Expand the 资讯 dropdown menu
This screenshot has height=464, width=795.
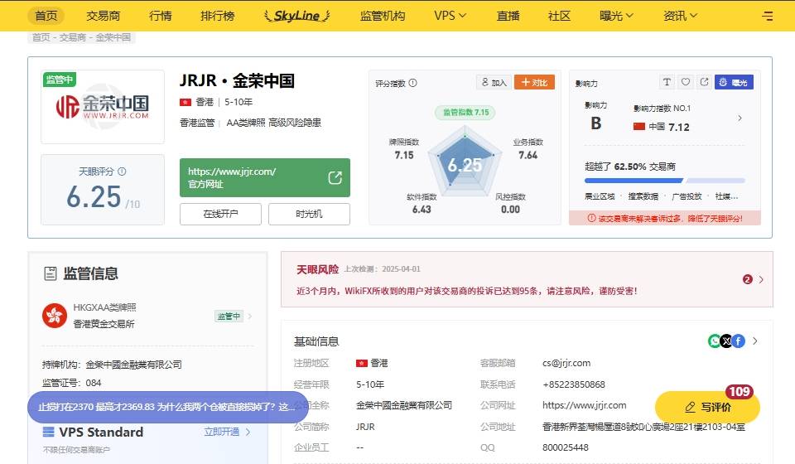coord(680,16)
